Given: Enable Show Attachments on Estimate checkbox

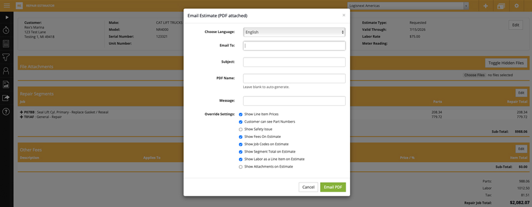Looking at the screenshot, I should pos(240,167).
